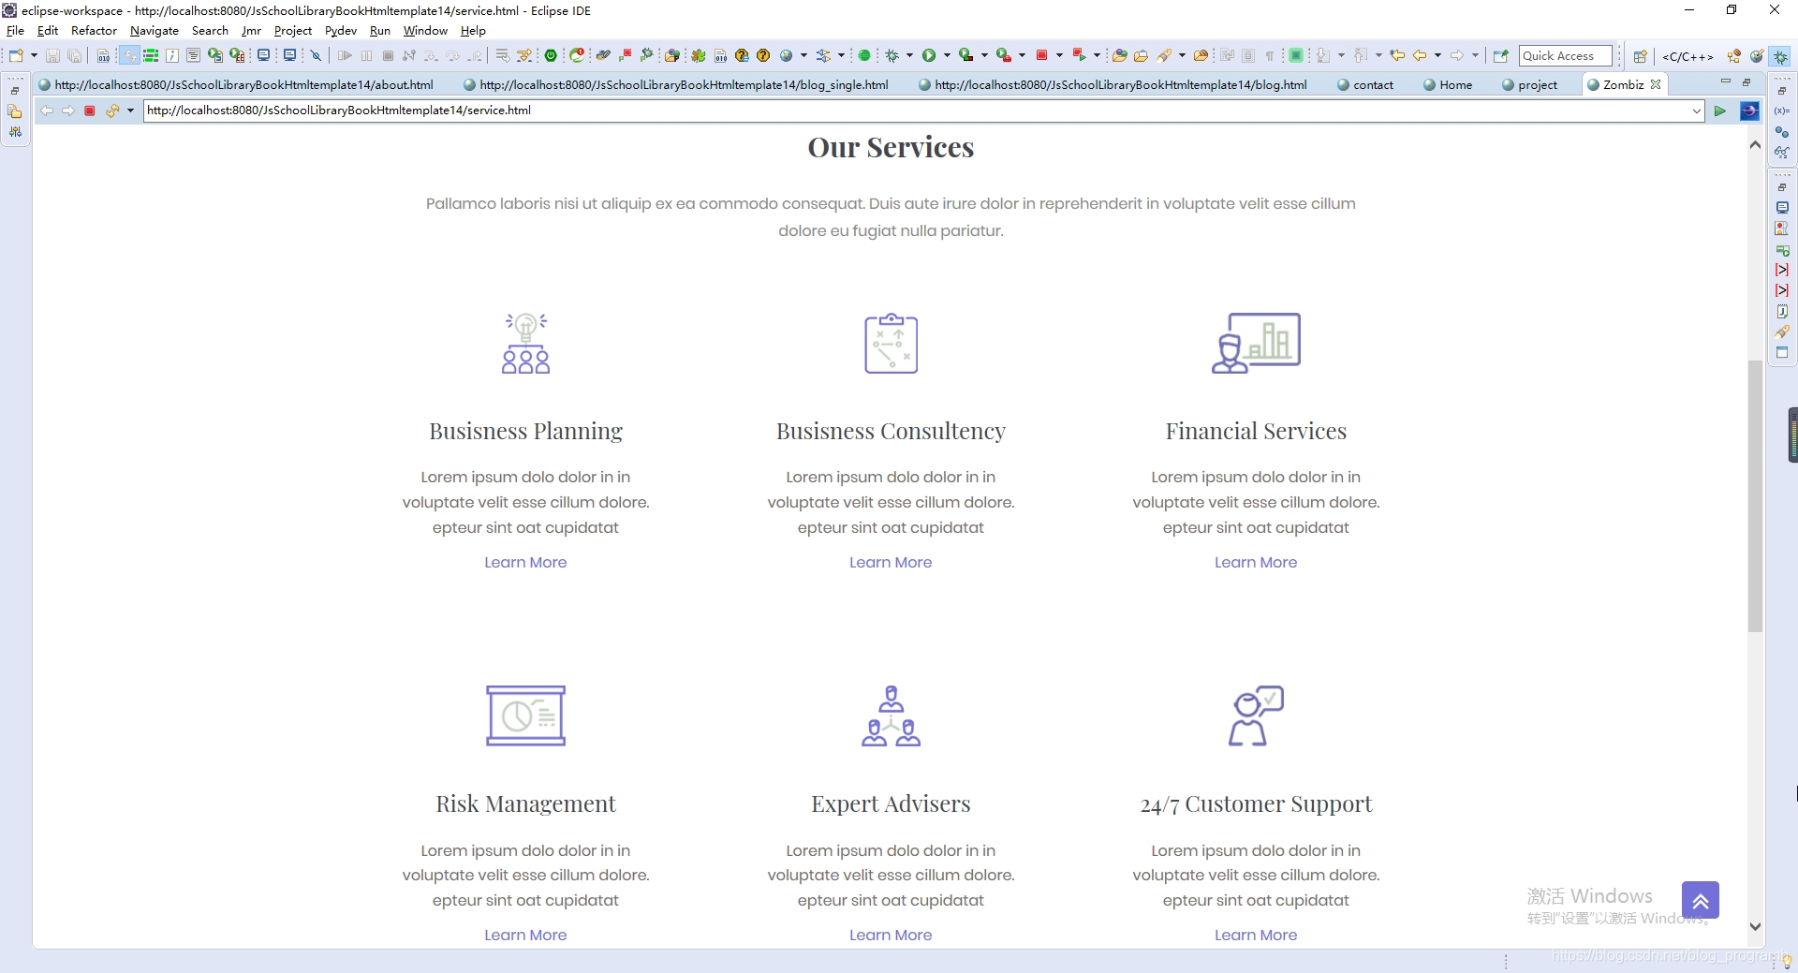This screenshot has height=973, width=1798.
Task: Click the Quick Access search field
Action: click(x=1566, y=55)
